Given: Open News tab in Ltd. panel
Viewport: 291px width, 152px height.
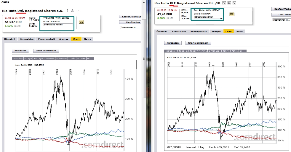Looking at the screenshot, I should 87,39.
